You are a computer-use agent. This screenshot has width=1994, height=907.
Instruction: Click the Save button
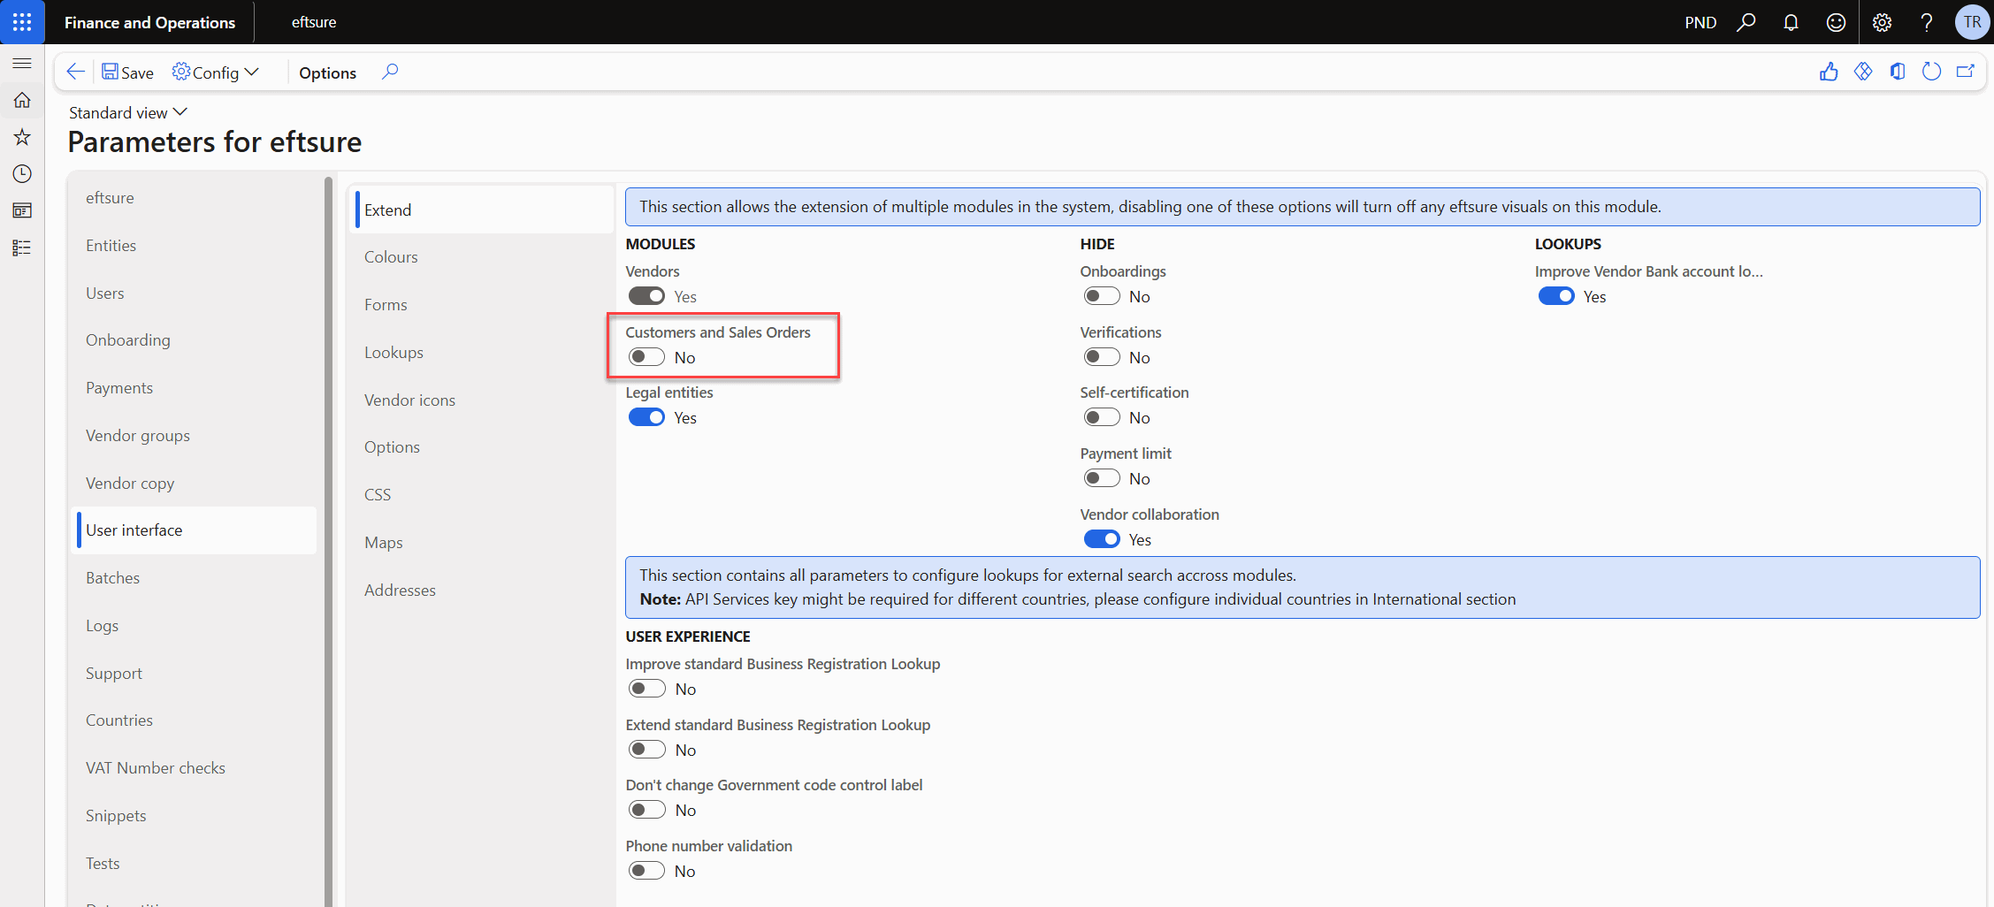click(127, 72)
